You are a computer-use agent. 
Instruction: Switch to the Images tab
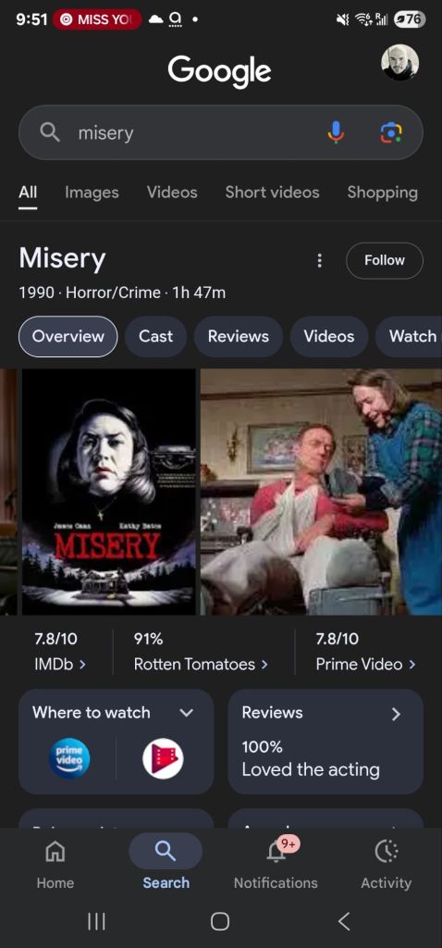coord(92,193)
